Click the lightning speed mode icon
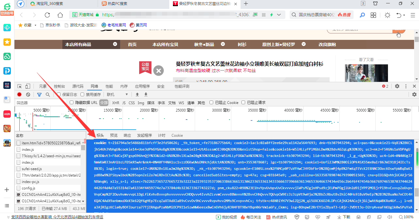419x221 pixels. [272, 15]
